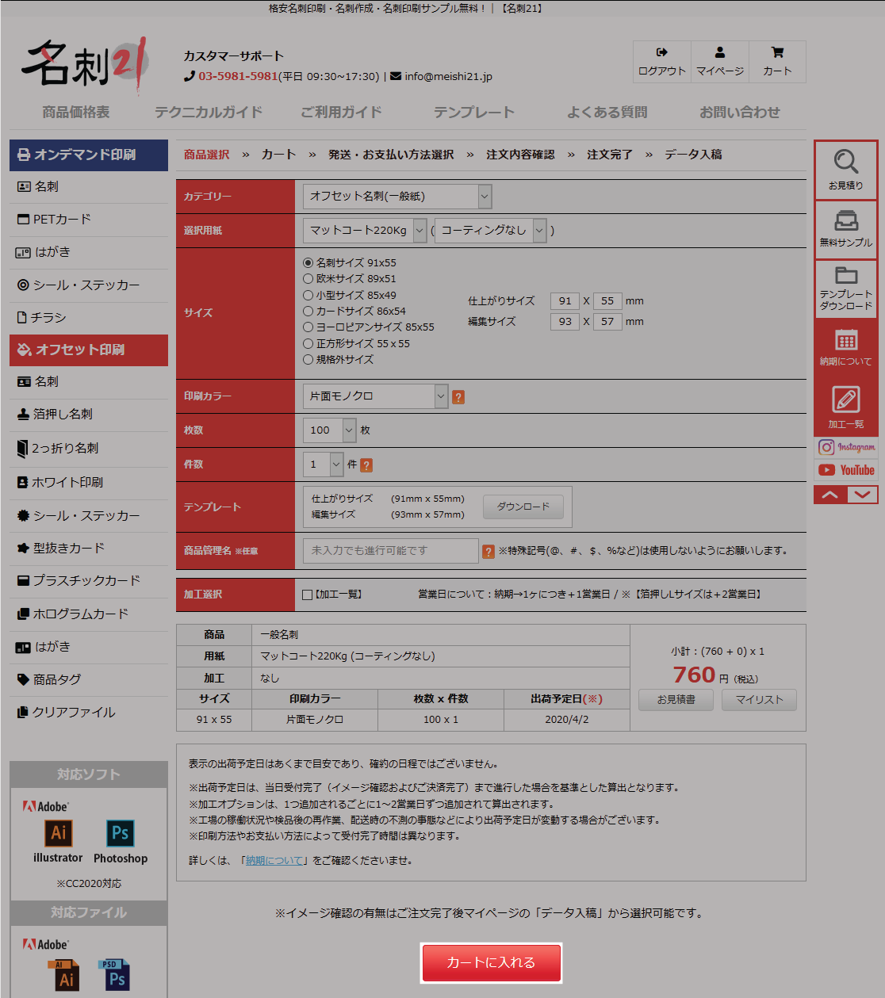Click the カートに入れる button

(491, 963)
